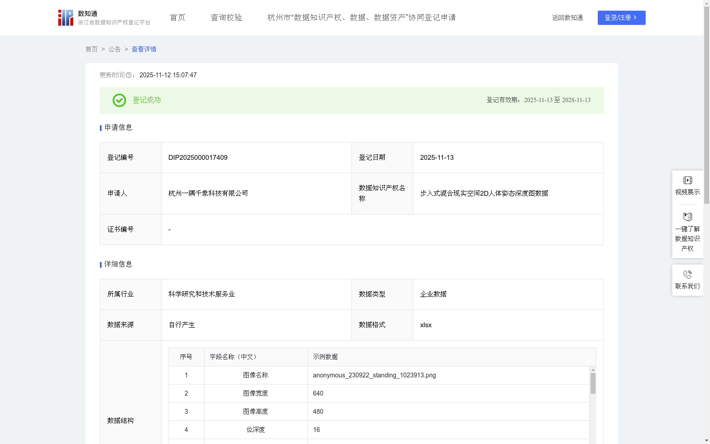Go to 公告 in the breadcrumb
Image resolution: width=710 pixels, height=444 pixels.
(x=114, y=49)
